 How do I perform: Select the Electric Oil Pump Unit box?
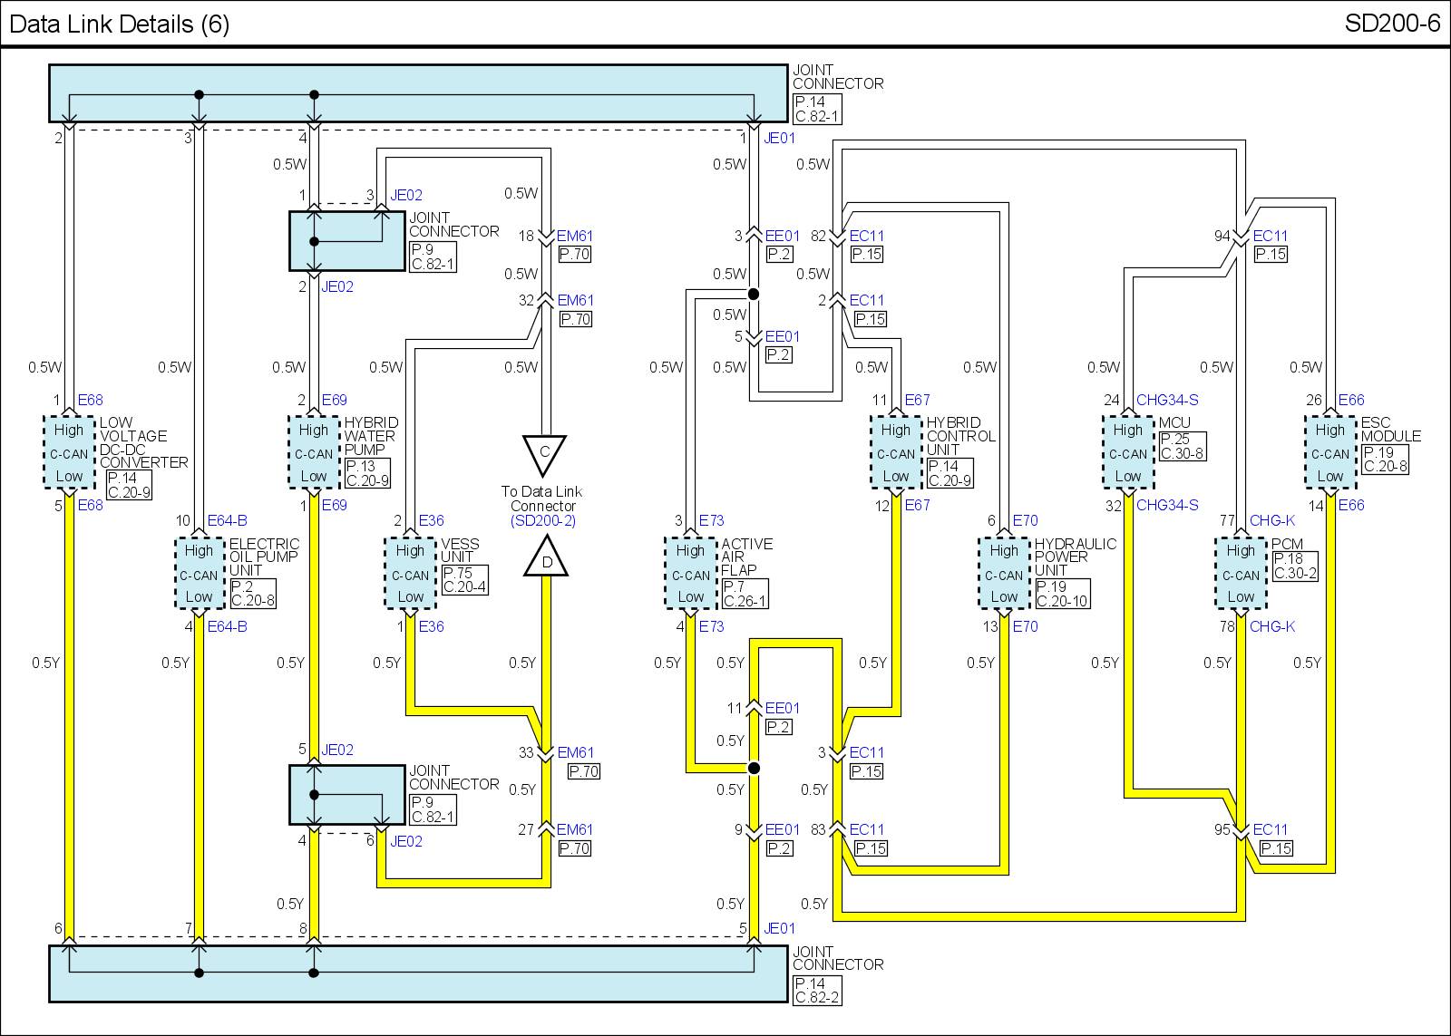pos(199,574)
